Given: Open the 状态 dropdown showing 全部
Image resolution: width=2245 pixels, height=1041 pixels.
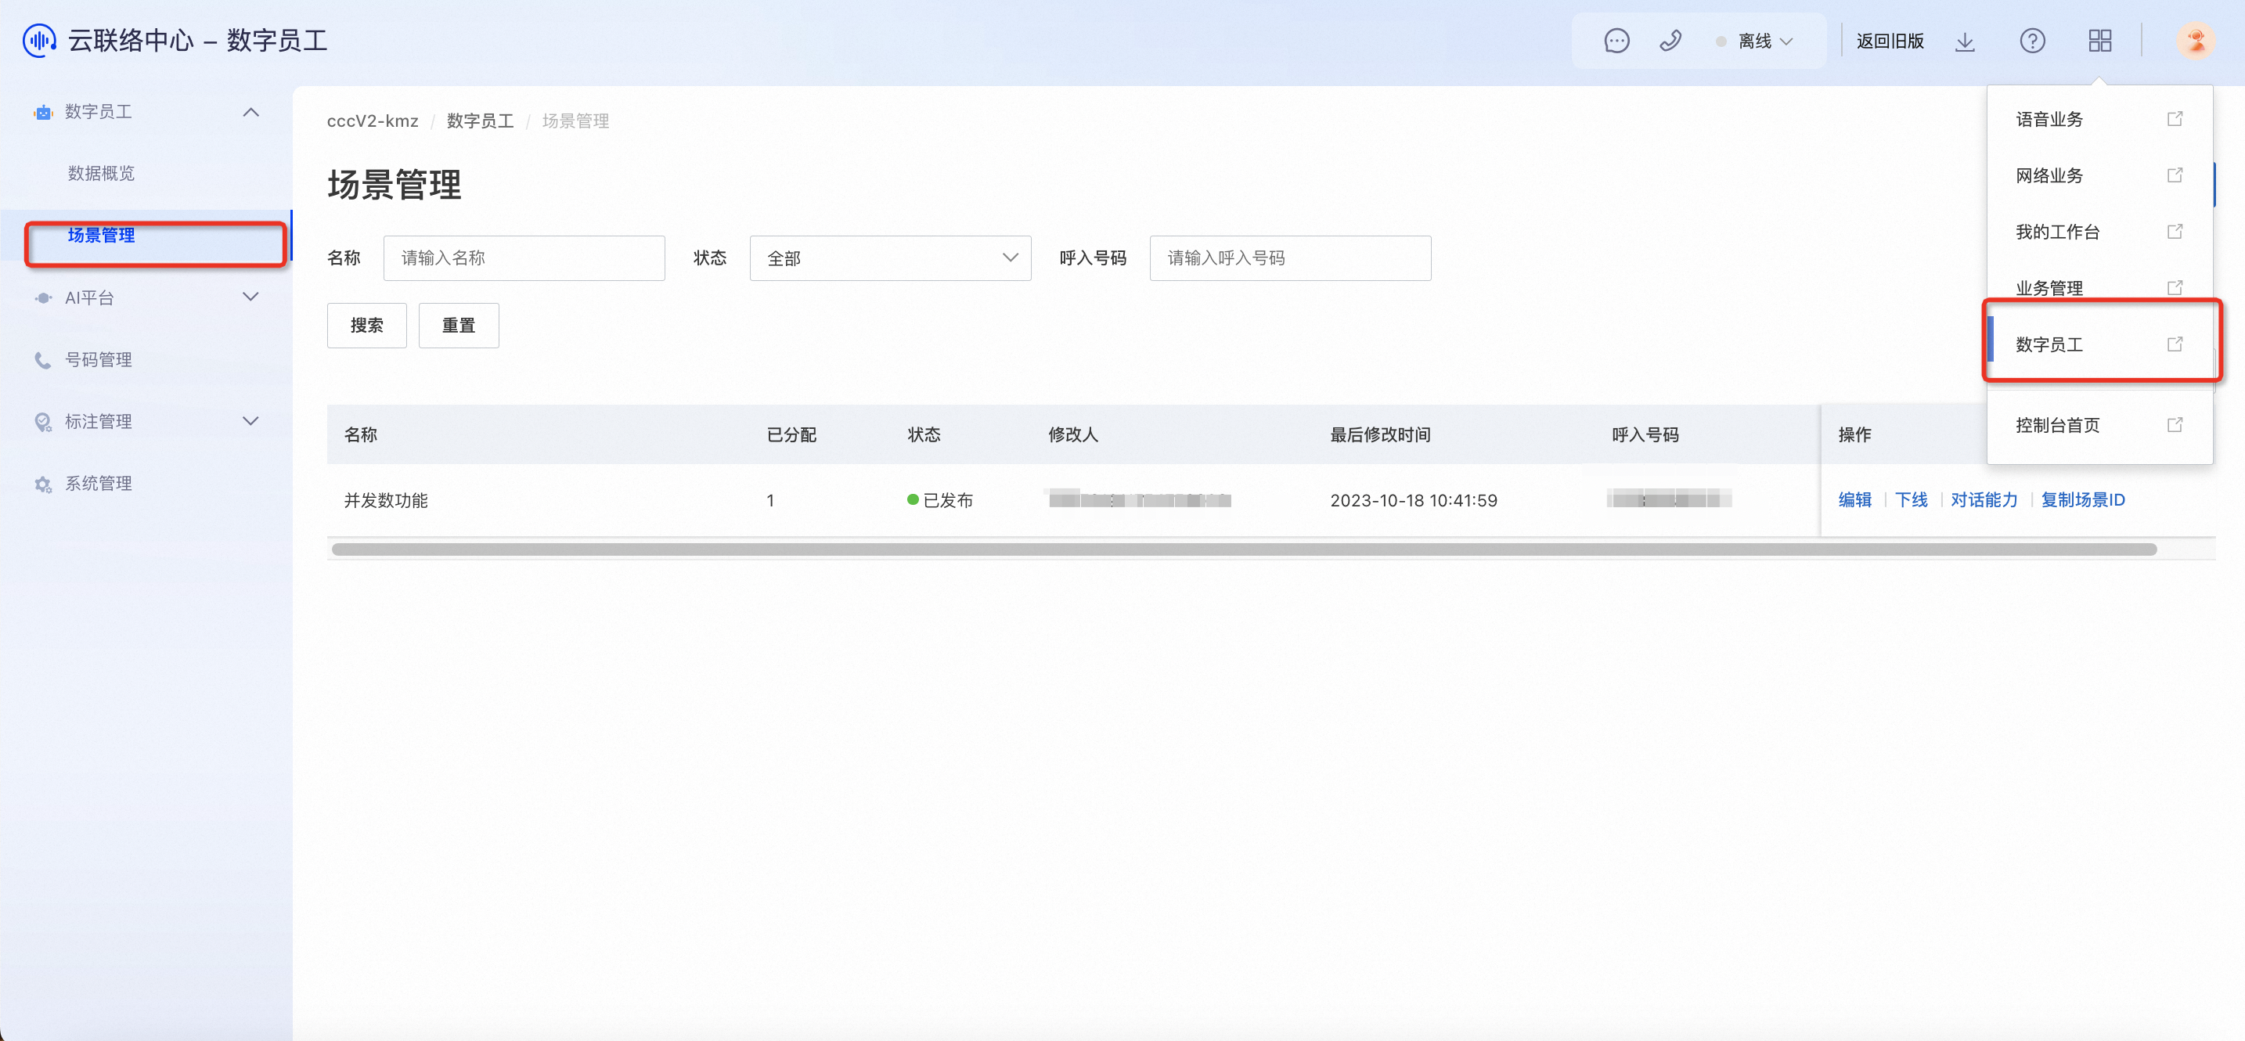Looking at the screenshot, I should (890, 258).
